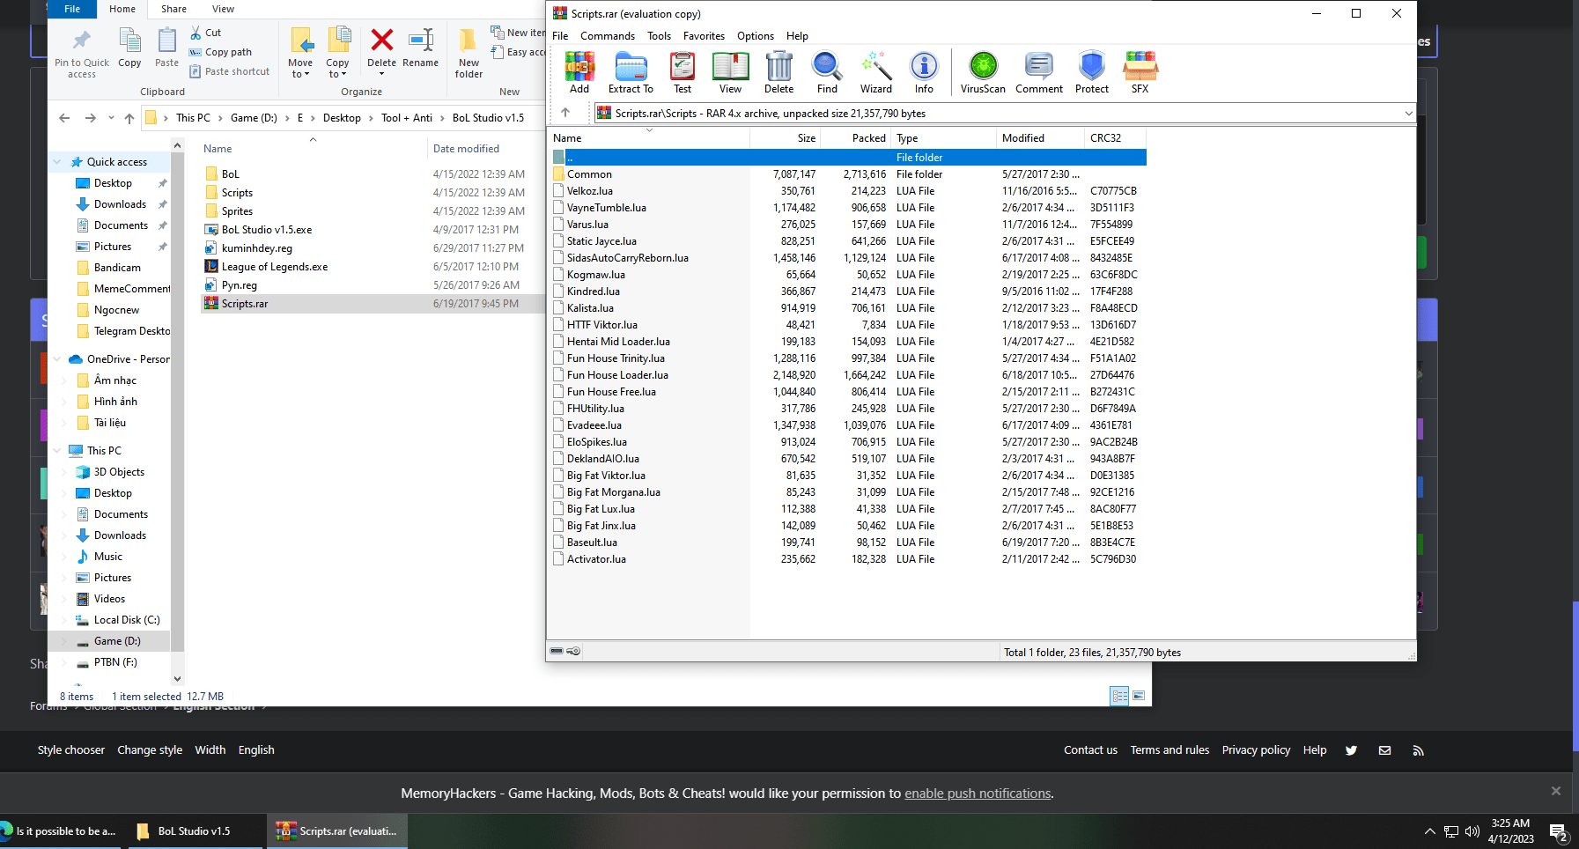Switch to the Share tab in Explorer
1579x849 pixels.
click(x=173, y=9)
